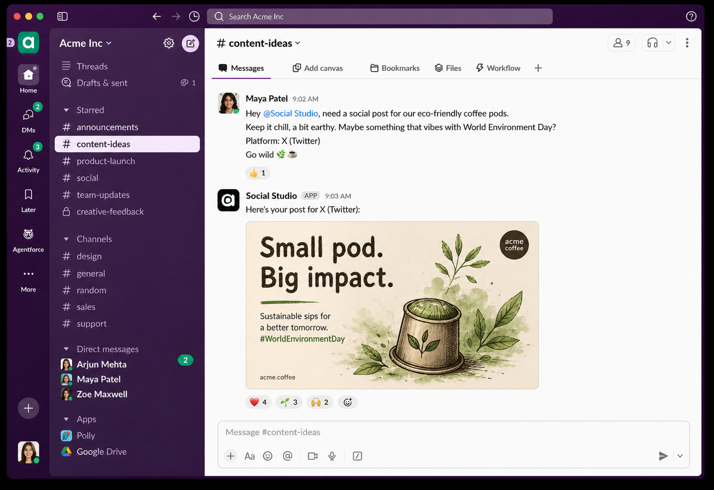714x490 pixels.
Task: Click the Search Acme Inc field
Action: click(380, 17)
